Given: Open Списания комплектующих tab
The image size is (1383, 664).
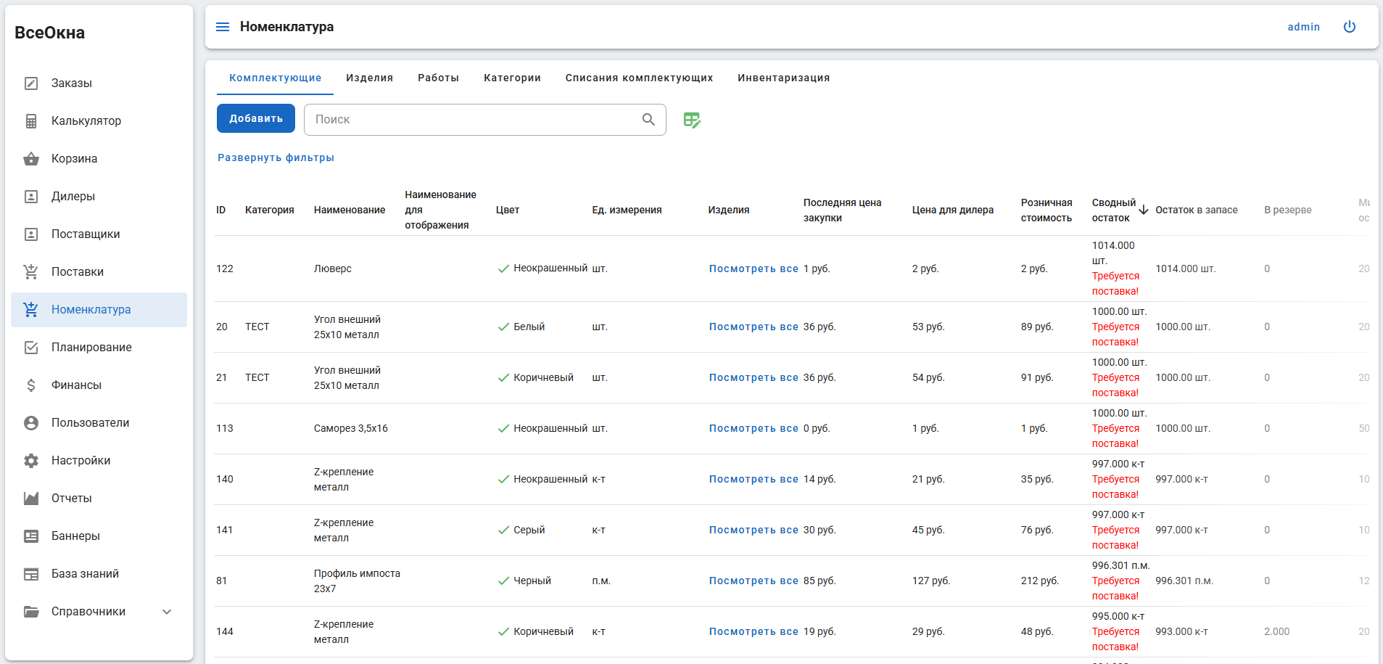Looking at the screenshot, I should point(639,78).
